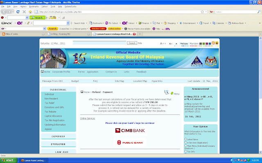
Task: Select the e-Services (Application) radio option
Action: click(x=185, y=142)
